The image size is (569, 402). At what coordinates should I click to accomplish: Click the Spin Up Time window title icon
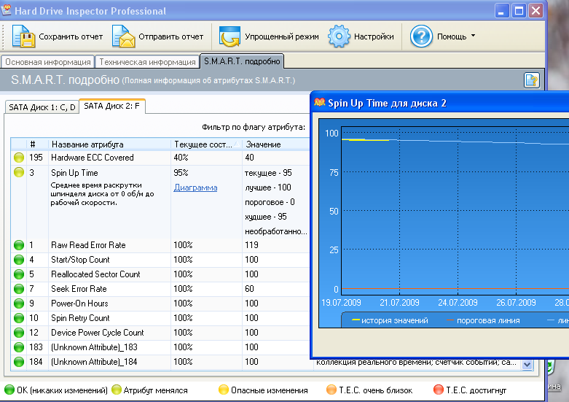[319, 103]
